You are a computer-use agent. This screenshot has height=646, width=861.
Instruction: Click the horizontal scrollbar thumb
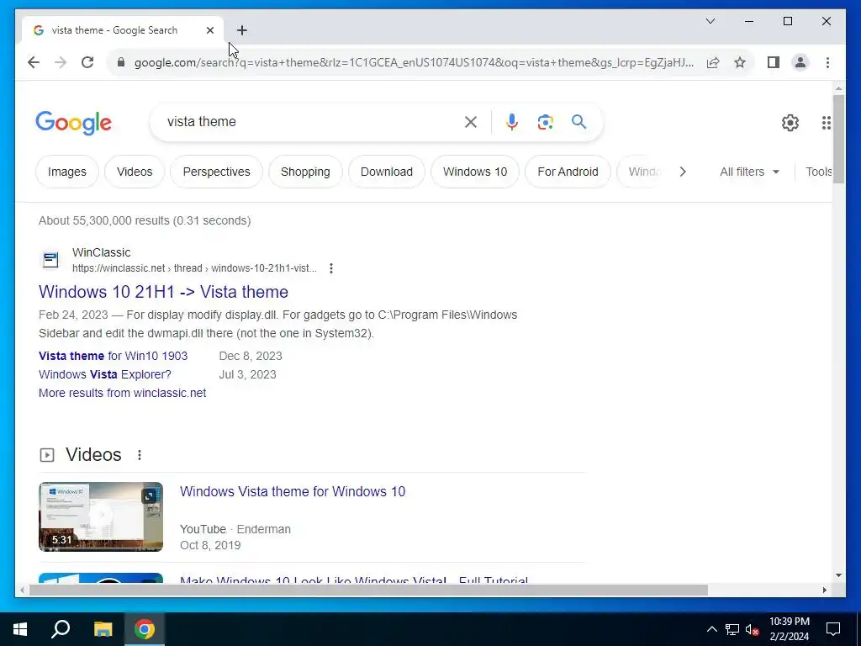(x=368, y=590)
